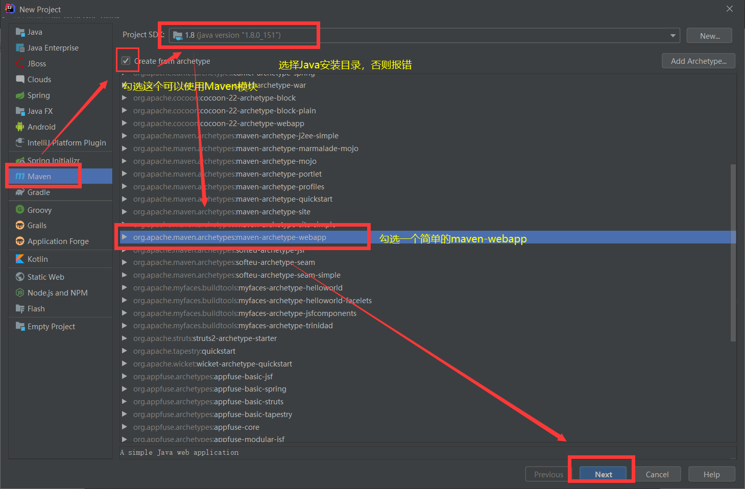Click the Previous button
Image resolution: width=745 pixels, height=489 pixels.
point(548,474)
